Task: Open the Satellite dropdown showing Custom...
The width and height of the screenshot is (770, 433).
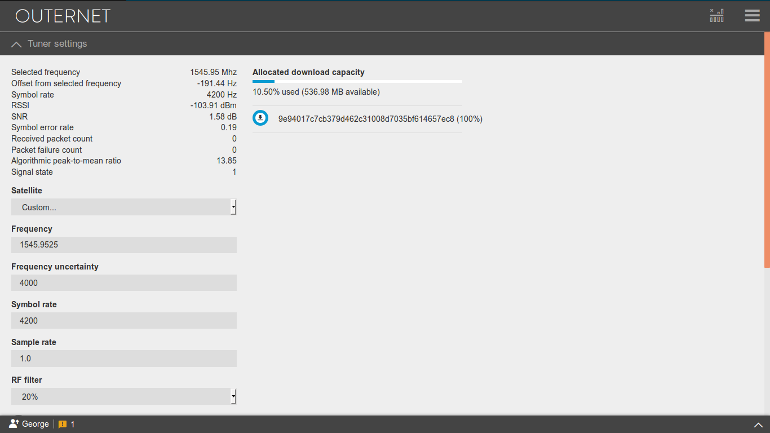Action: coord(124,207)
